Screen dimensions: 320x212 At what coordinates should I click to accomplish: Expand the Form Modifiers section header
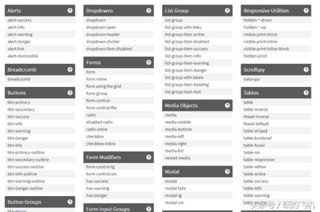[x=118, y=157]
